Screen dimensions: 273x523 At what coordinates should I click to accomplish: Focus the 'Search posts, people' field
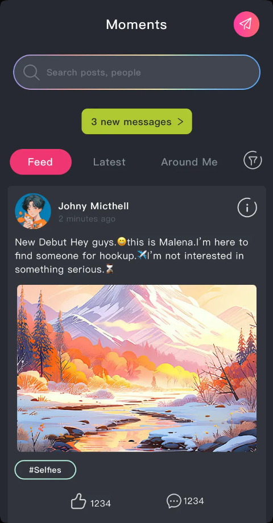[x=136, y=72]
